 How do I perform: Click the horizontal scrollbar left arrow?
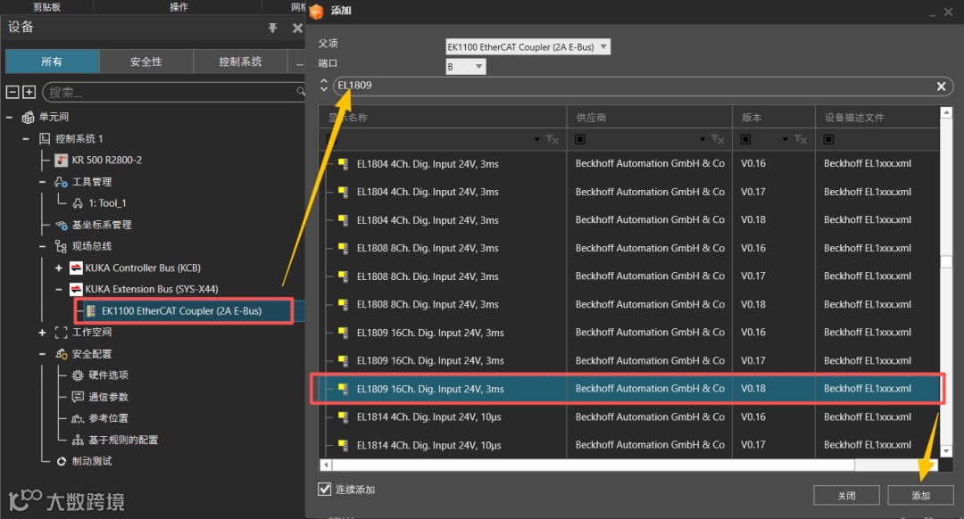325,465
